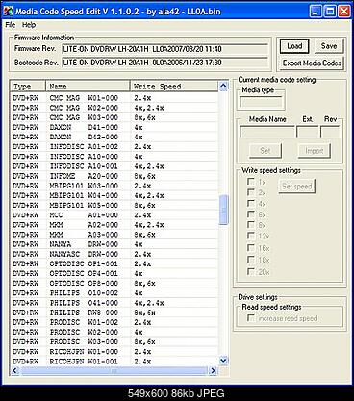Image resolution: width=354 pixels, height=401 pixels.
Task: Select the MCC A01-000 row
Action: [x=114, y=215]
